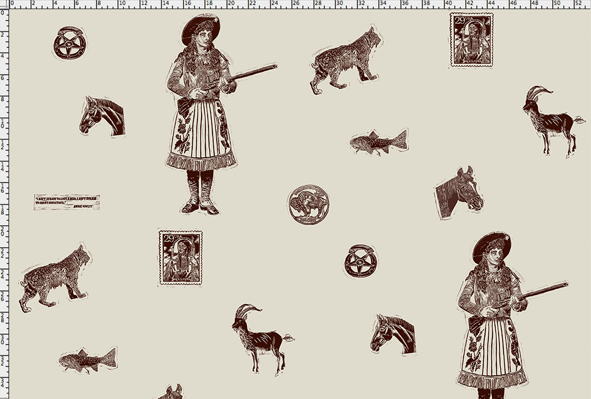Image resolution: width=591 pixels, height=399 pixels.
Task: Click the ruler origin corner box
Action: point(3,3)
